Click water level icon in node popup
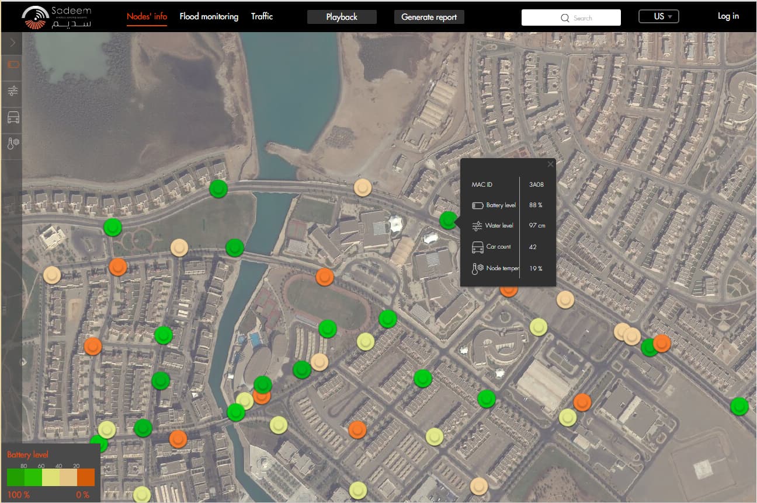757x503 pixels. [x=477, y=226]
